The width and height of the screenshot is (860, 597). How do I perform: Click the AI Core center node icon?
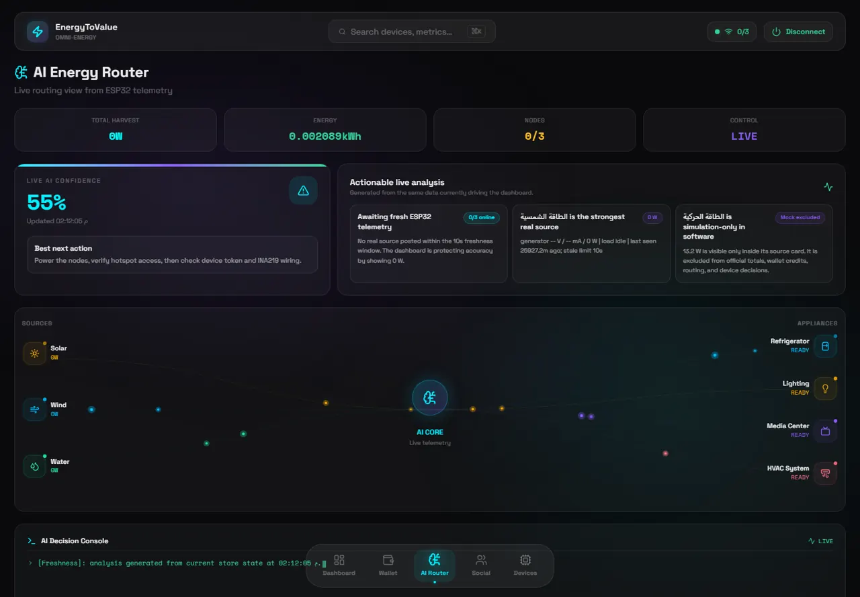click(430, 398)
